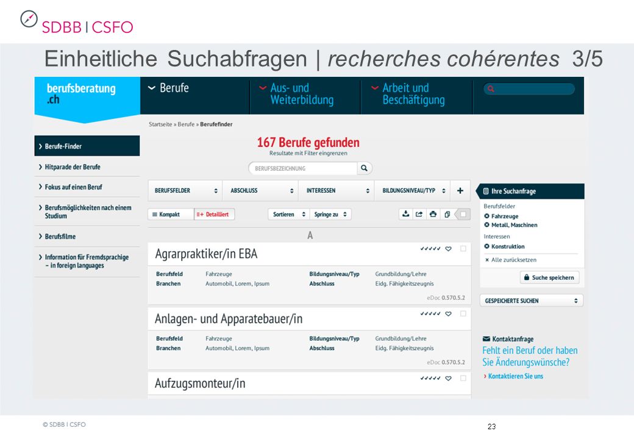Select the Agrarpraktiker/in EBA checkbox
The width and height of the screenshot is (634, 439).
pos(463,249)
